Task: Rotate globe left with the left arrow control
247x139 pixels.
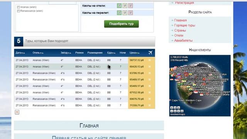Action: (x=175, y=108)
